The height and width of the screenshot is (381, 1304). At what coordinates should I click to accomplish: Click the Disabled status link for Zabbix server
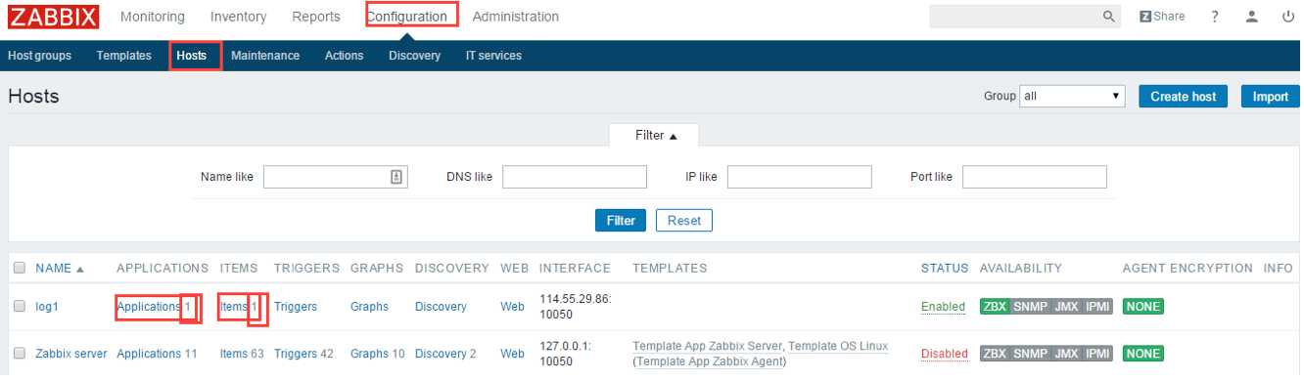(945, 354)
